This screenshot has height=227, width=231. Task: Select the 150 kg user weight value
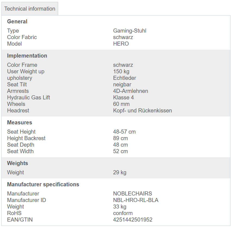click(121, 71)
